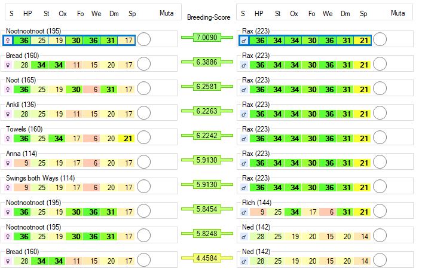Click the Breeding-Score column heading
The height and width of the screenshot is (275, 422).
coord(209,17)
